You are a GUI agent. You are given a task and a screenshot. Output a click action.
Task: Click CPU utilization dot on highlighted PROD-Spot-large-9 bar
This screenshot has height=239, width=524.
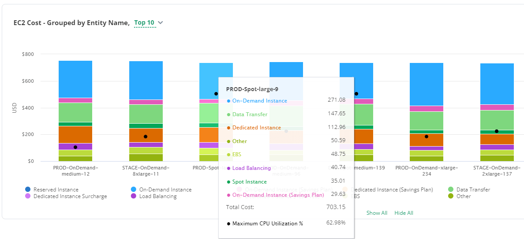click(x=216, y=94)
